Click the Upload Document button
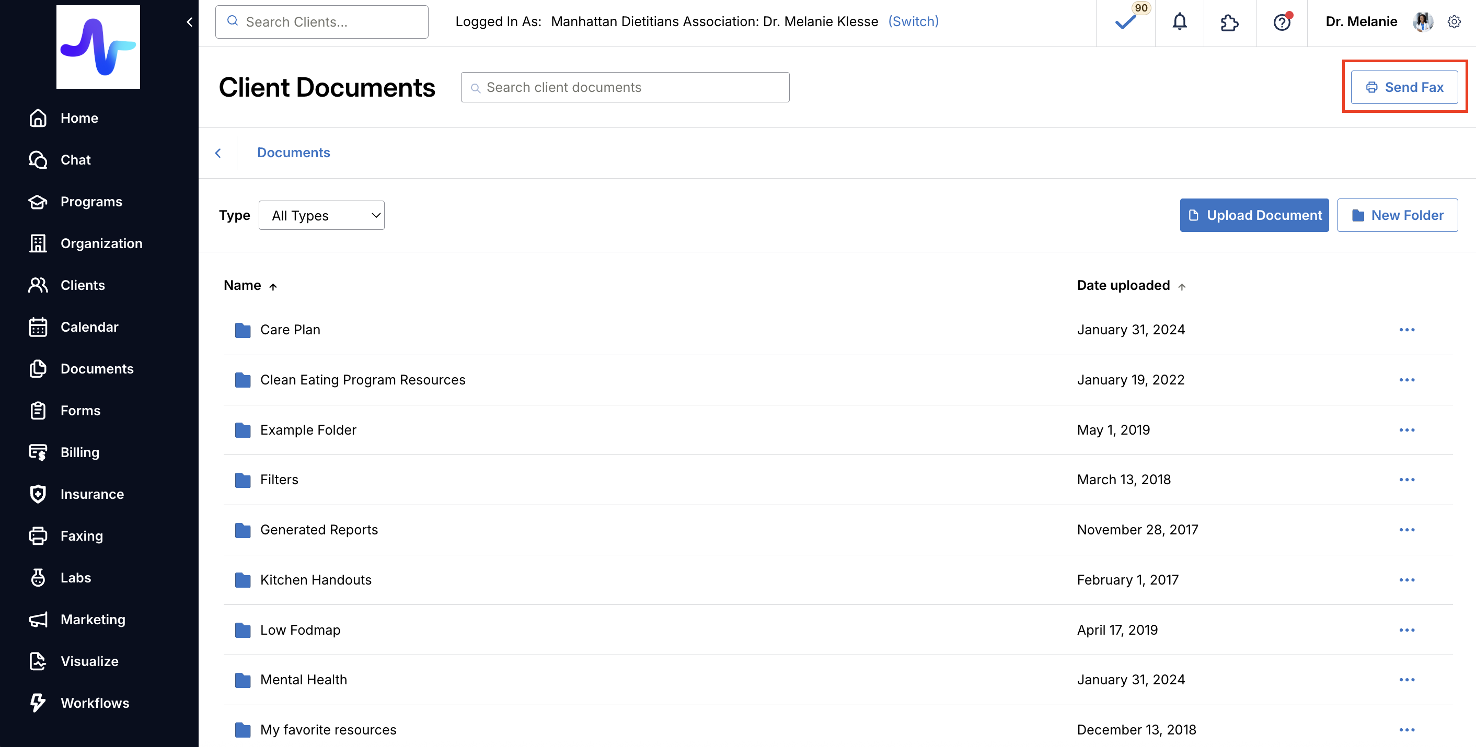This screenshot has width=1476, height=747. 1254,215
